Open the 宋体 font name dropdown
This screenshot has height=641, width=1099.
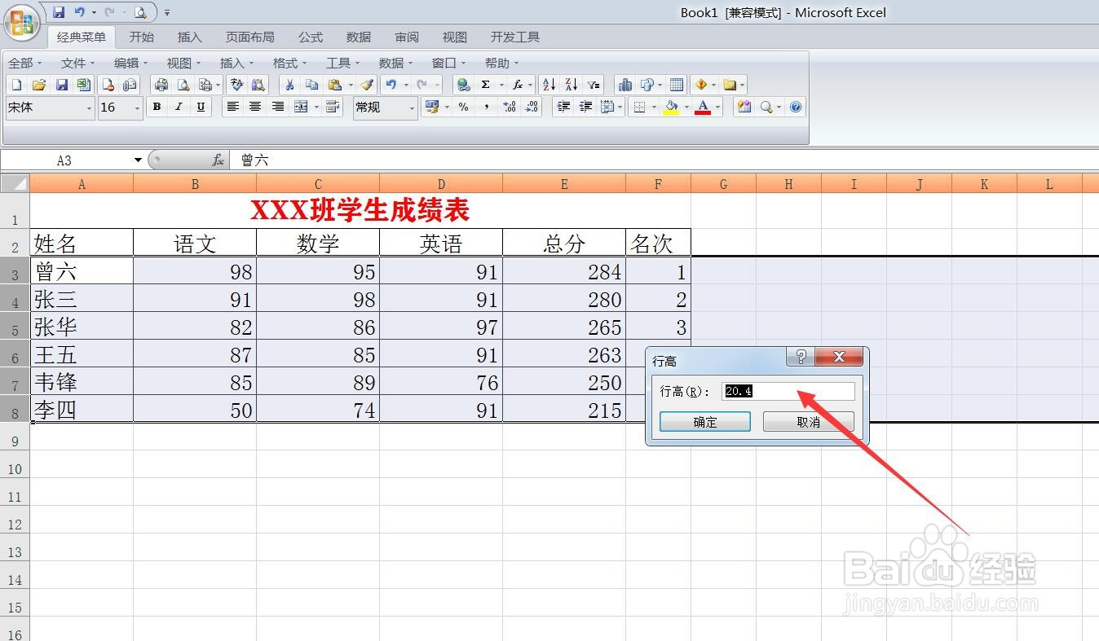click(x=90, y=107)
